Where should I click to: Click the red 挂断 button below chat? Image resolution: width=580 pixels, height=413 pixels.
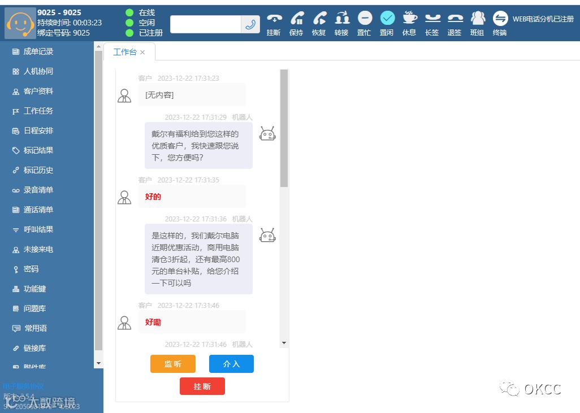pos(202,386)
